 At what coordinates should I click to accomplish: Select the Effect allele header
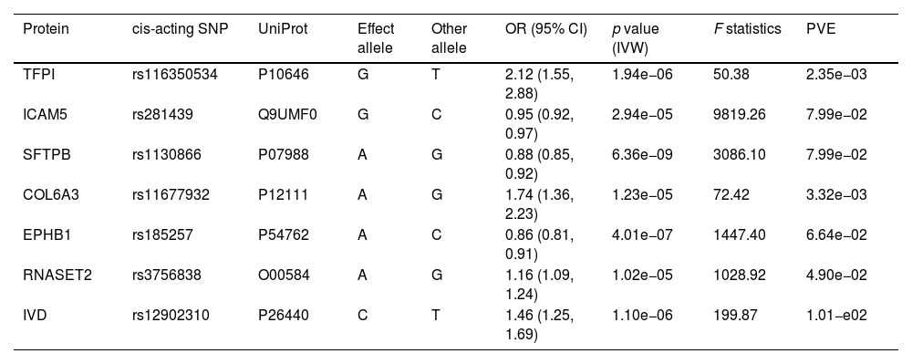pos(376,38)
